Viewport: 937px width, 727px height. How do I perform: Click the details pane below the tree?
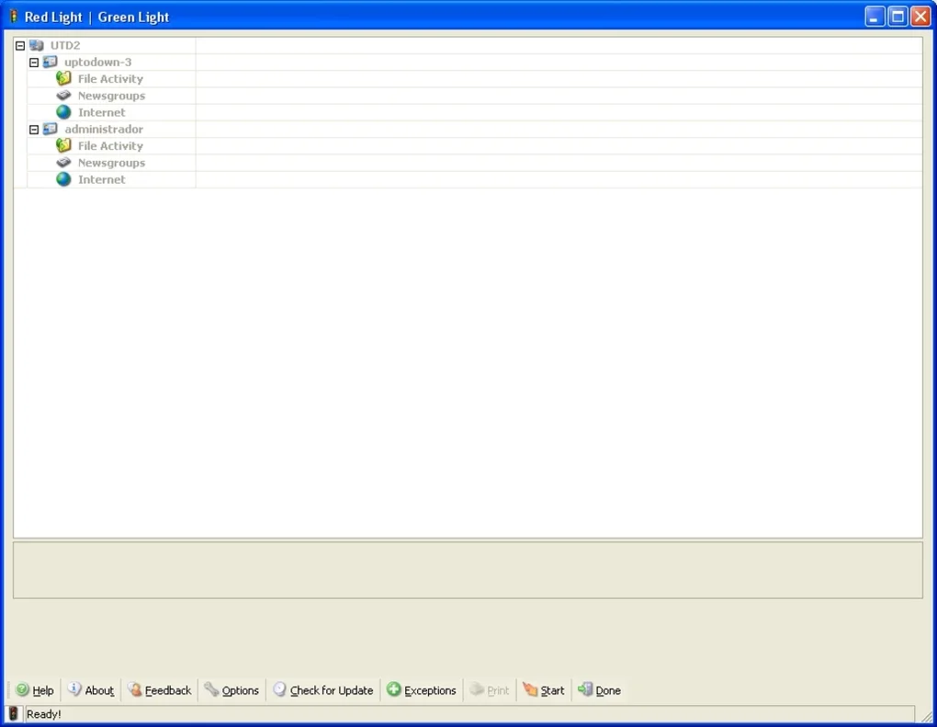coord(468,570)
